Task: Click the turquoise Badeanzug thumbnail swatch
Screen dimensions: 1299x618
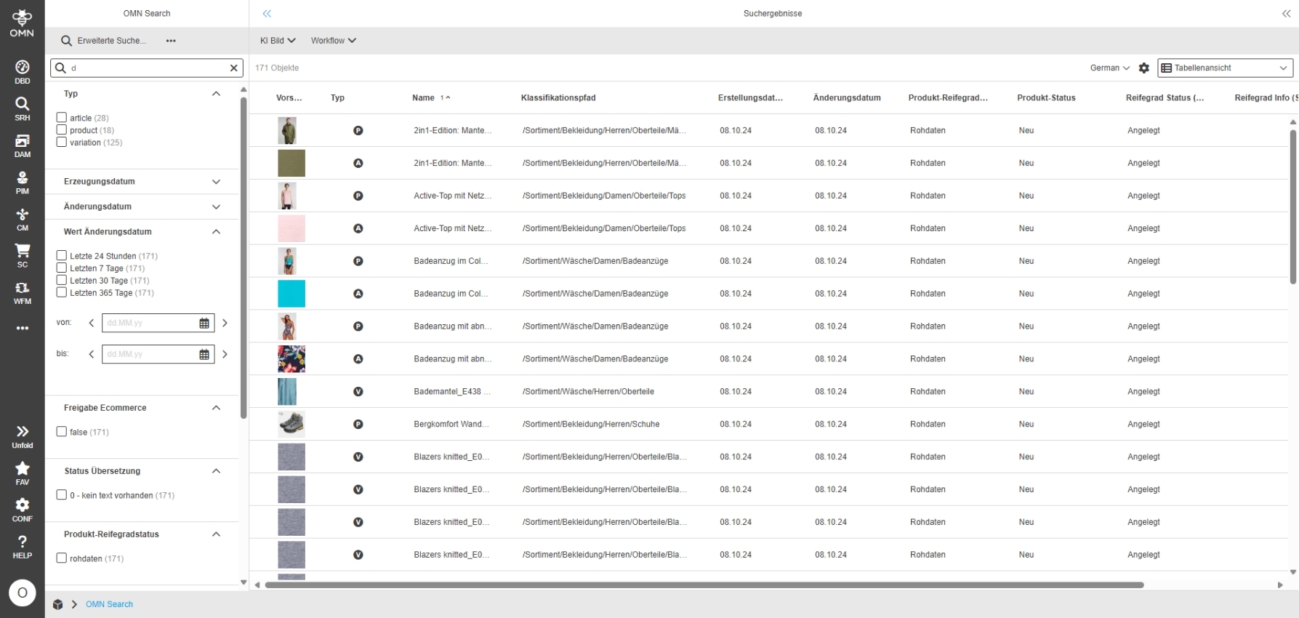Action: [x=291, y=294]
